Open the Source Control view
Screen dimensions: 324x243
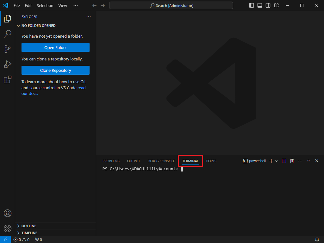8,49
